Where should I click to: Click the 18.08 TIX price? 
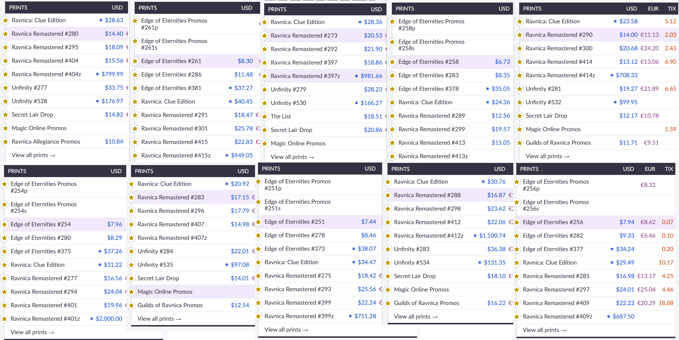[x=666, y=303]
